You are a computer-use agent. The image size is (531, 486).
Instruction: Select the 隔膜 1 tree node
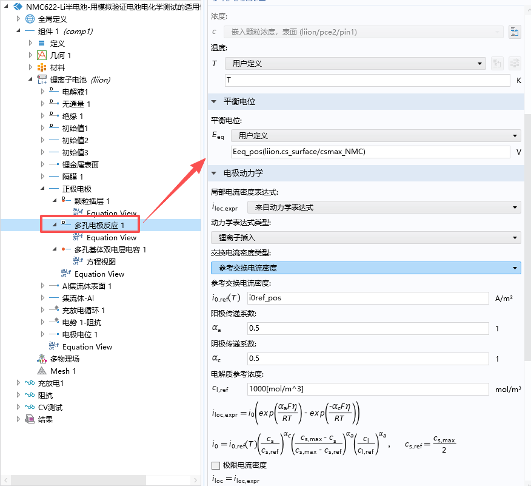tap(73, 177)
